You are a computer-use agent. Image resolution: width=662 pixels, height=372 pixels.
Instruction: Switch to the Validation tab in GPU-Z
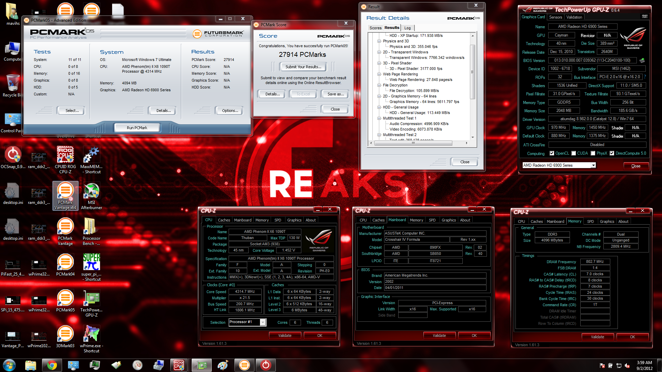pos(574,17)
